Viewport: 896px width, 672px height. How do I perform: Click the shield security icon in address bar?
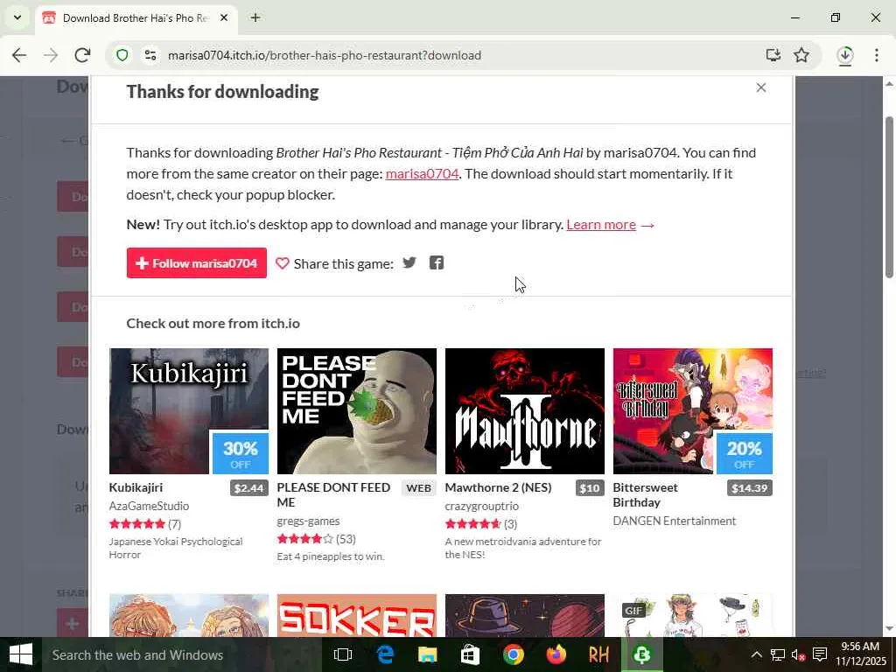click(122, 55)
